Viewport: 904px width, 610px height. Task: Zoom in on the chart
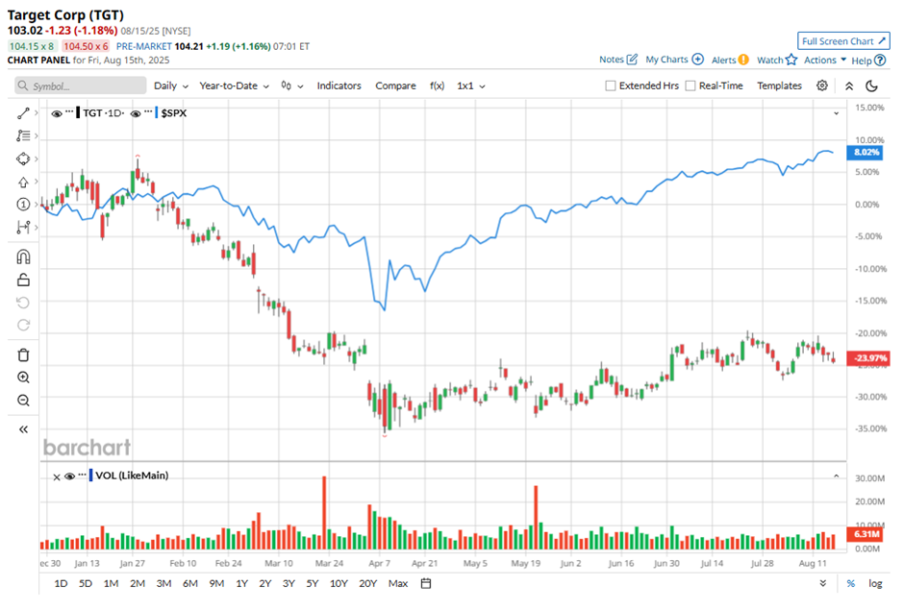click(23, 378)
